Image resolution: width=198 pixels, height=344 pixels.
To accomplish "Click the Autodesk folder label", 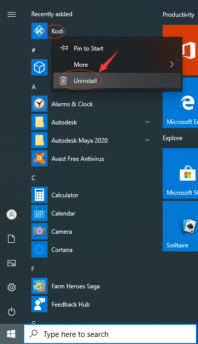I will 64,122.
